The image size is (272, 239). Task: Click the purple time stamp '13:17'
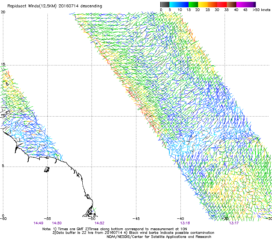coord(234,223)
